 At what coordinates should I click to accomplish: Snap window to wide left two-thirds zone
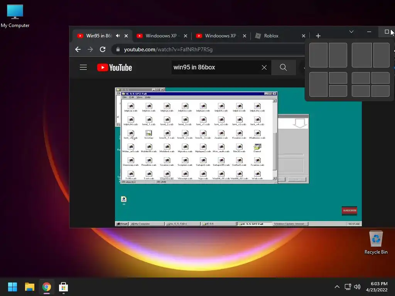click(362, 55)
